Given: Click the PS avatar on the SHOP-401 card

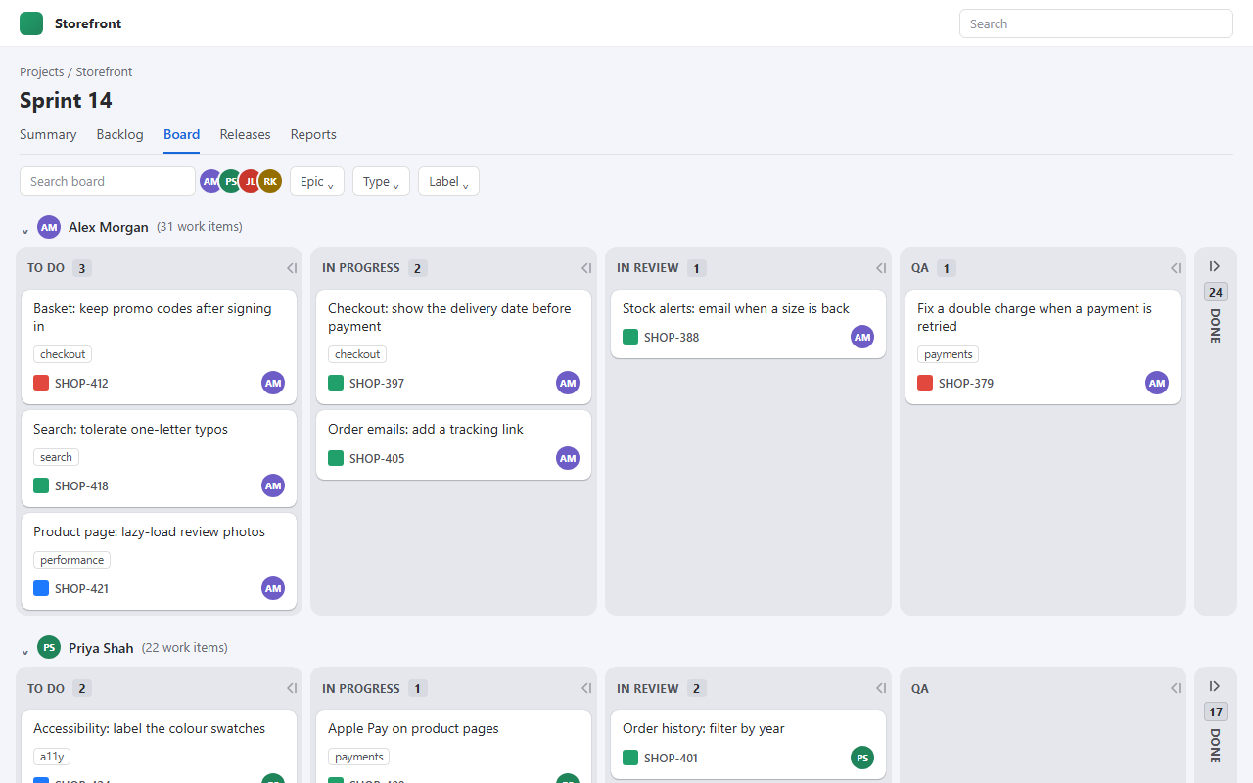Looking at the screenshot, I should pyautogui.click(x=862, y=758).
